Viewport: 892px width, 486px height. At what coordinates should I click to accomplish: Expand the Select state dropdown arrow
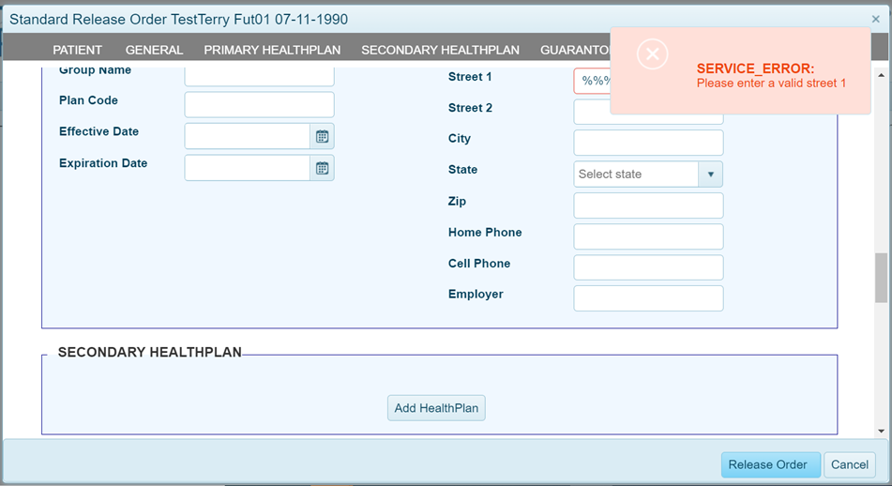(x=710, y=175)
